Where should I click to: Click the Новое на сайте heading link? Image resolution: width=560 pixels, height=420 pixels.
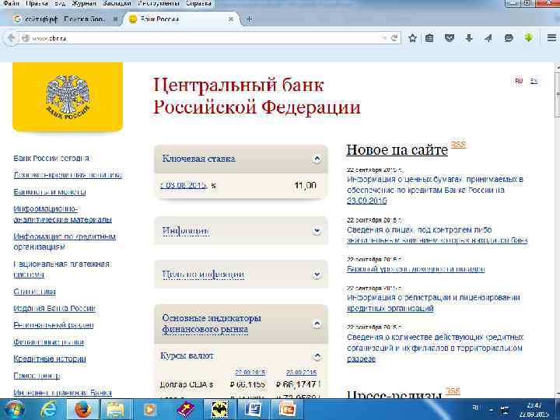coord(397,149)
